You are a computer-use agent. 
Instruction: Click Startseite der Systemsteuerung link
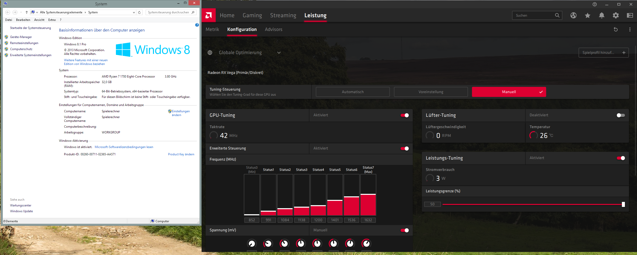tap(30, 28)
